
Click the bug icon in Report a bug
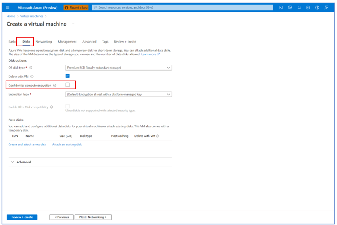tap(66, 7)
